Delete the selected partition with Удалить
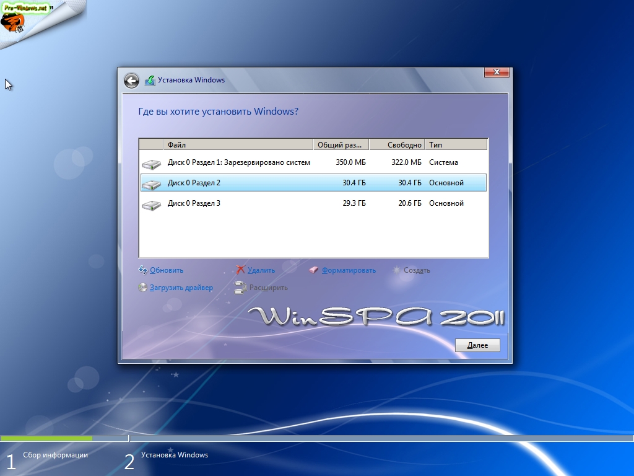The height and width of the screenshot is (476, 634). [x=261, y=270]
